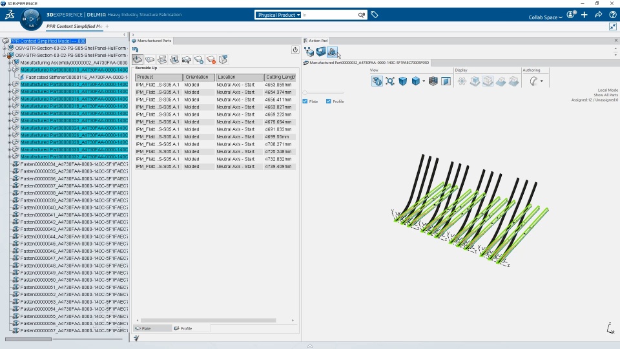This screenshot has width=620, height=349.
Task: Click the Share arrow icon
Action: pos(599,15)
